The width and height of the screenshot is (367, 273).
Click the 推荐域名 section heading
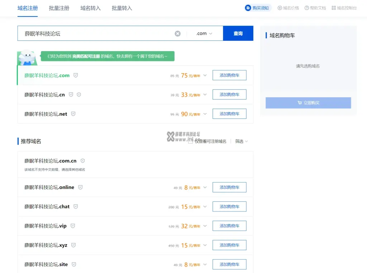click(31, 141)
